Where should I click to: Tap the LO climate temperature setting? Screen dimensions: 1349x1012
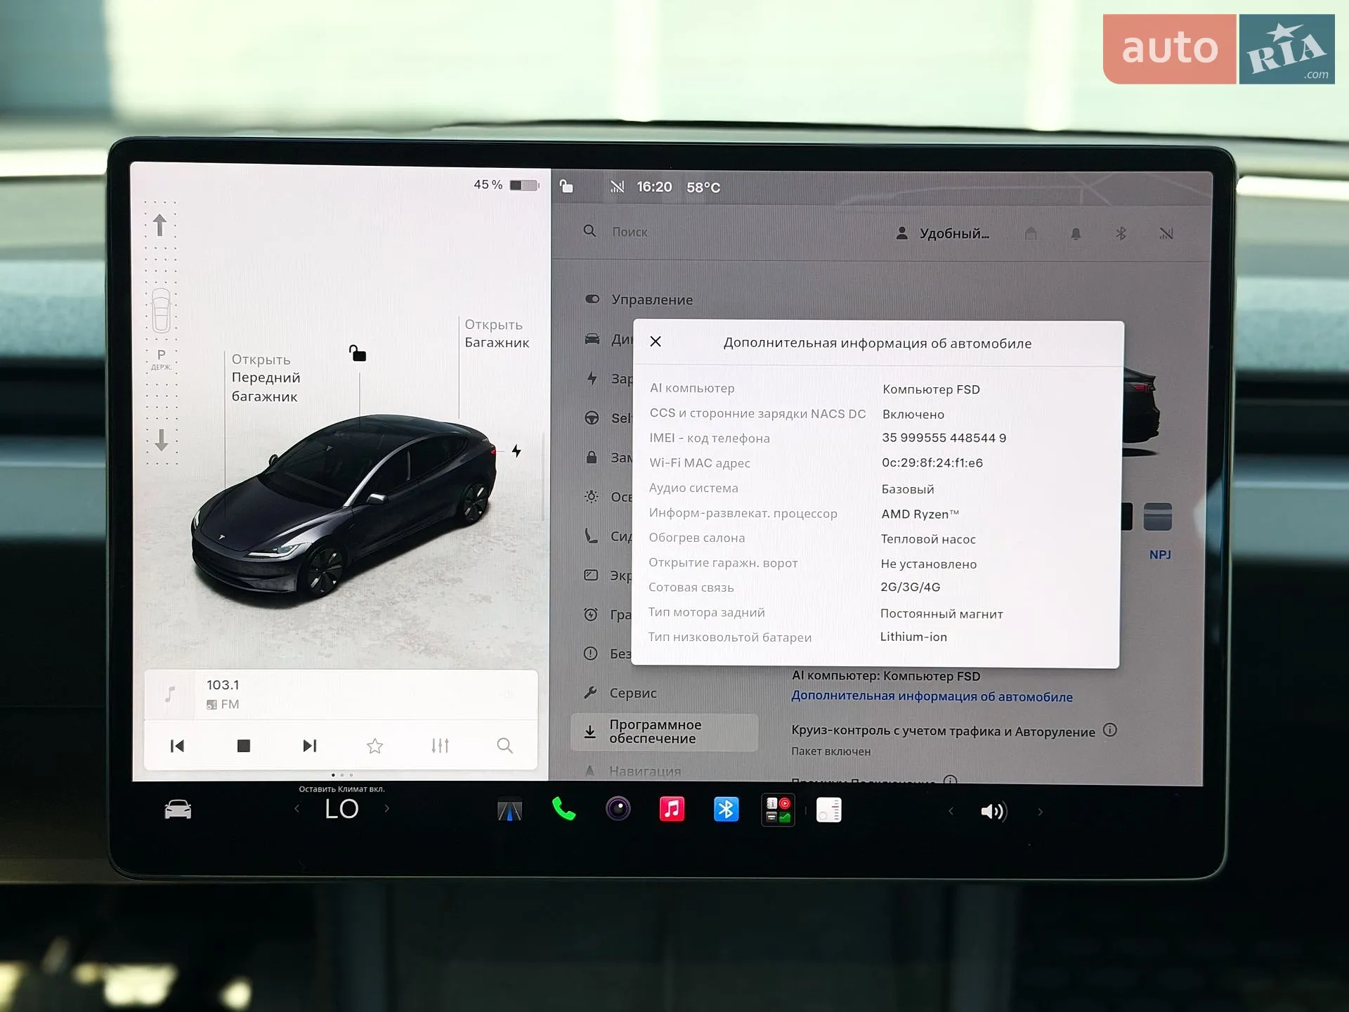(x=342, y=809)
